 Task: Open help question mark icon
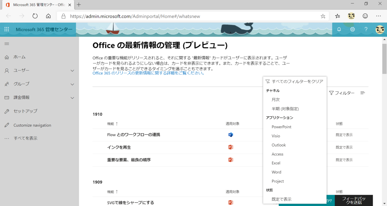click(x=366, y=29)
